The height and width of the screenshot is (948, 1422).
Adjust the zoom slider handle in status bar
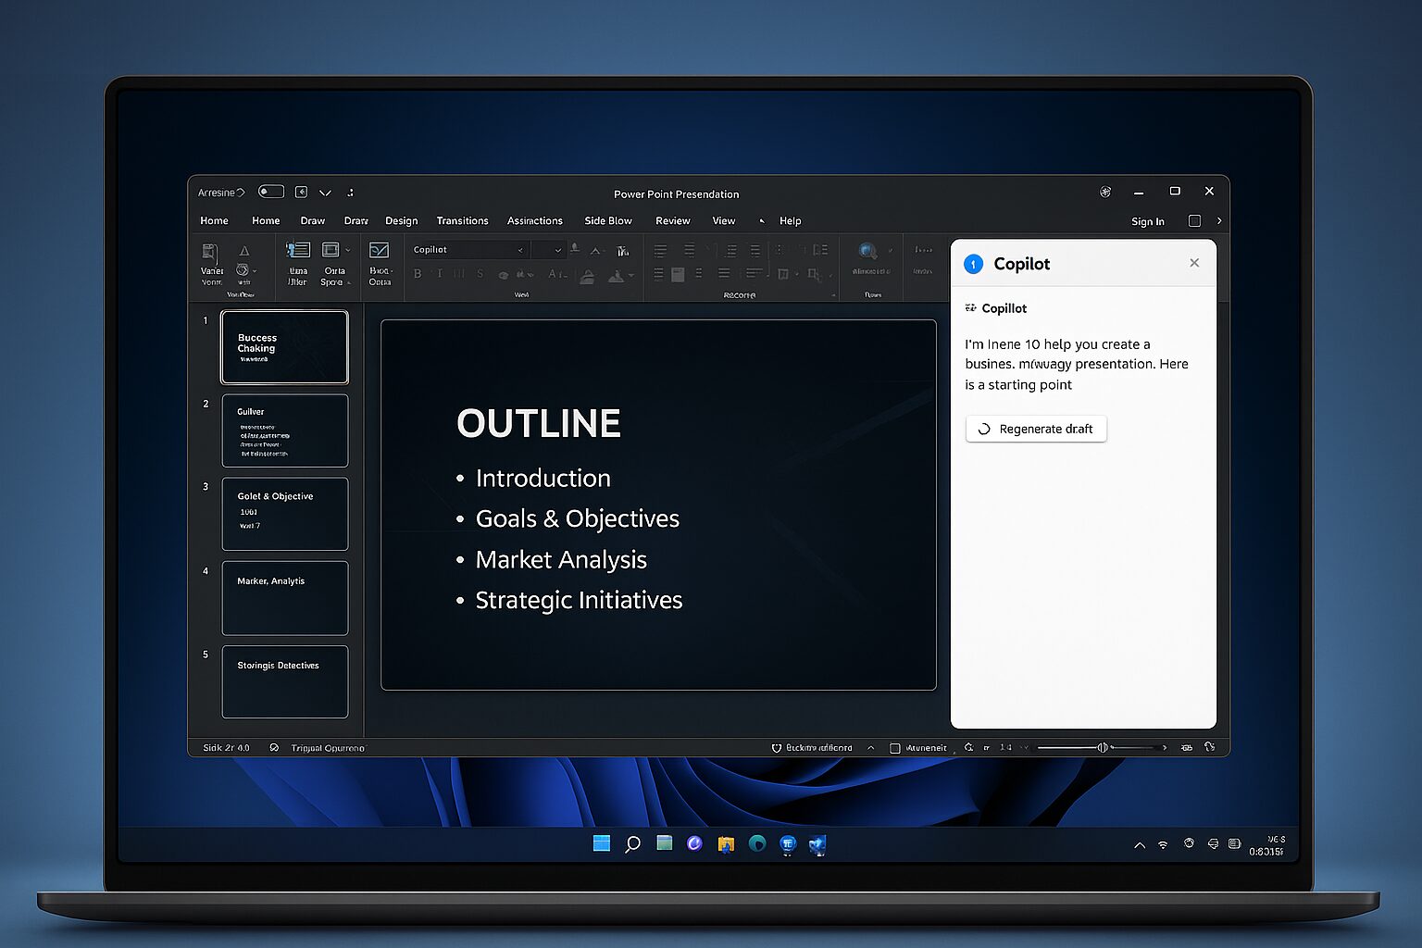pos(1102,747)
